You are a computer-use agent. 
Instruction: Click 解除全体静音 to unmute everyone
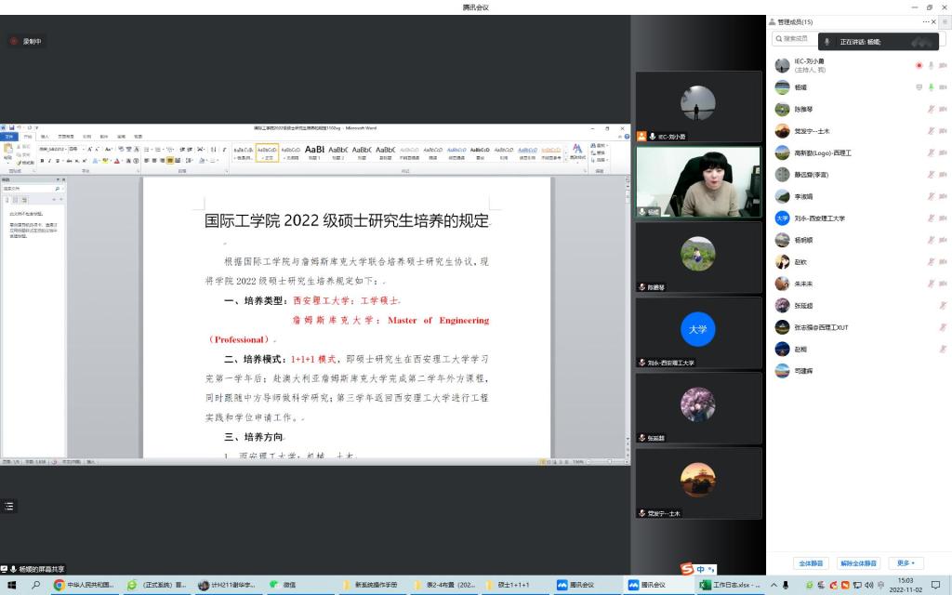[858, 563]
